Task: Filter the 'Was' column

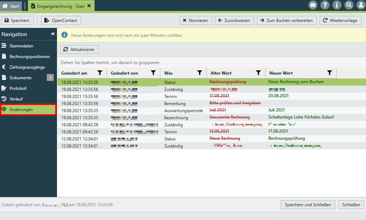Action: [200, 73]
